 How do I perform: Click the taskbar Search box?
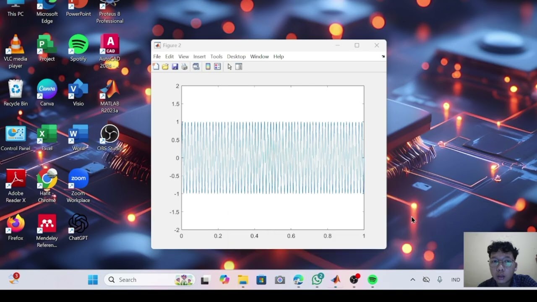150,280
